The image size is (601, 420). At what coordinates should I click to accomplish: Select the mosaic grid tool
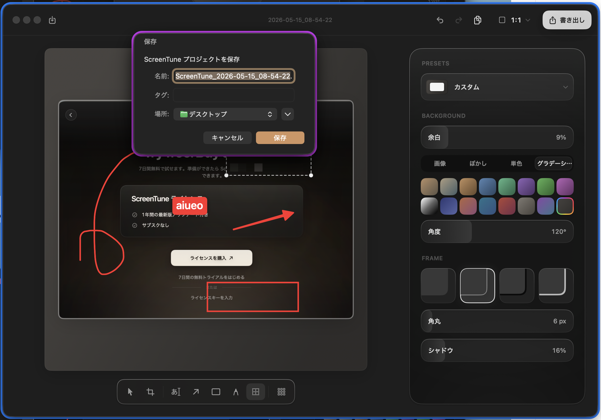point(281,392)
